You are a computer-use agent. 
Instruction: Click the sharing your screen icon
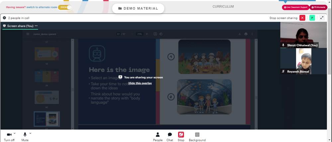(120, 77)
